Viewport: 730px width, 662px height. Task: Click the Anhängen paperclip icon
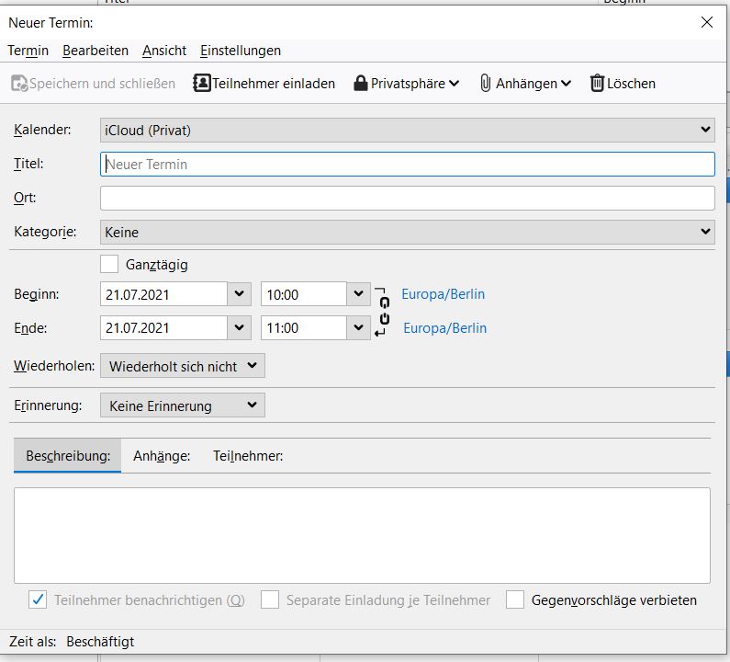point(486,84)
